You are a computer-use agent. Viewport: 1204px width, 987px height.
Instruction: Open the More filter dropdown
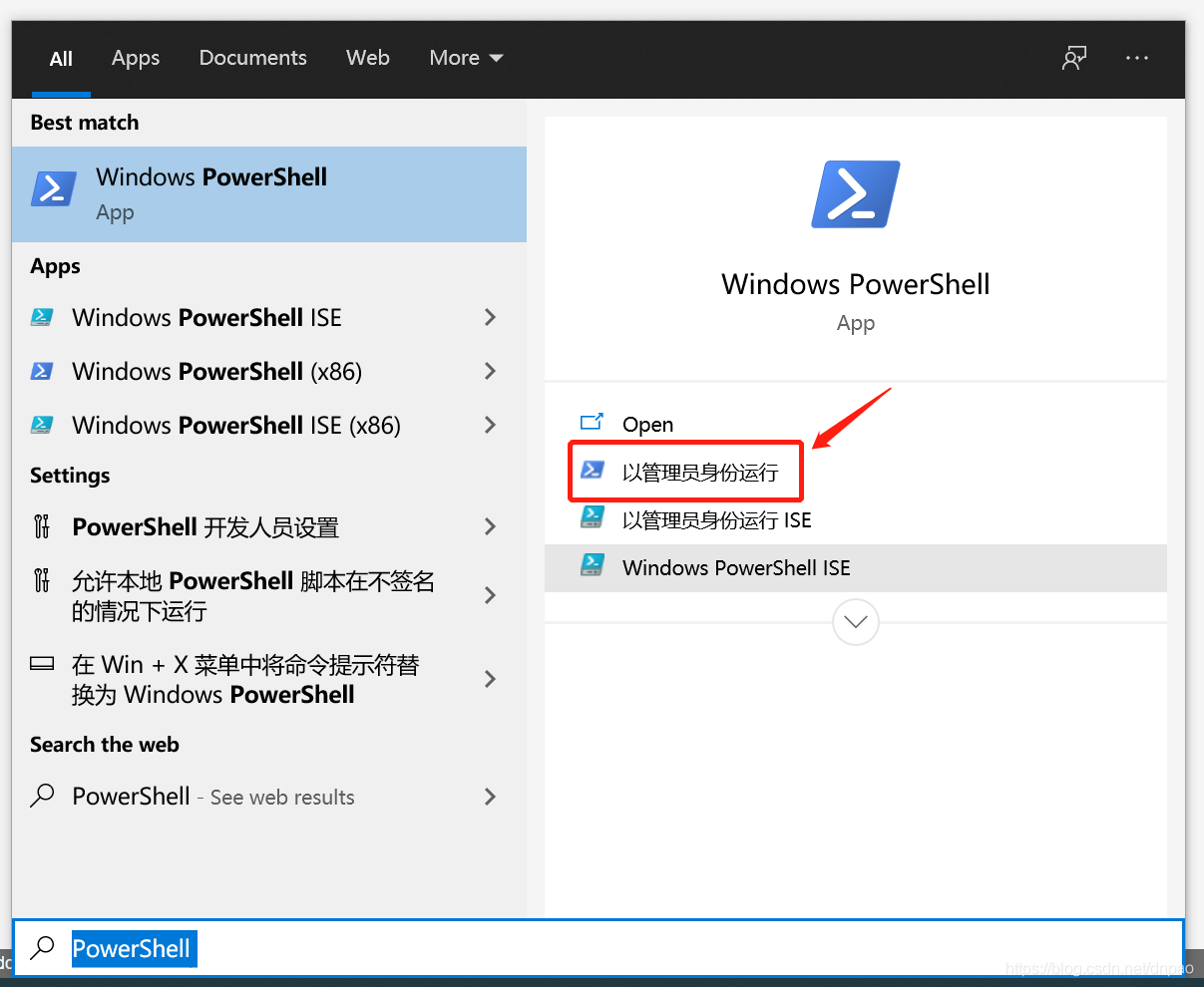466,58
